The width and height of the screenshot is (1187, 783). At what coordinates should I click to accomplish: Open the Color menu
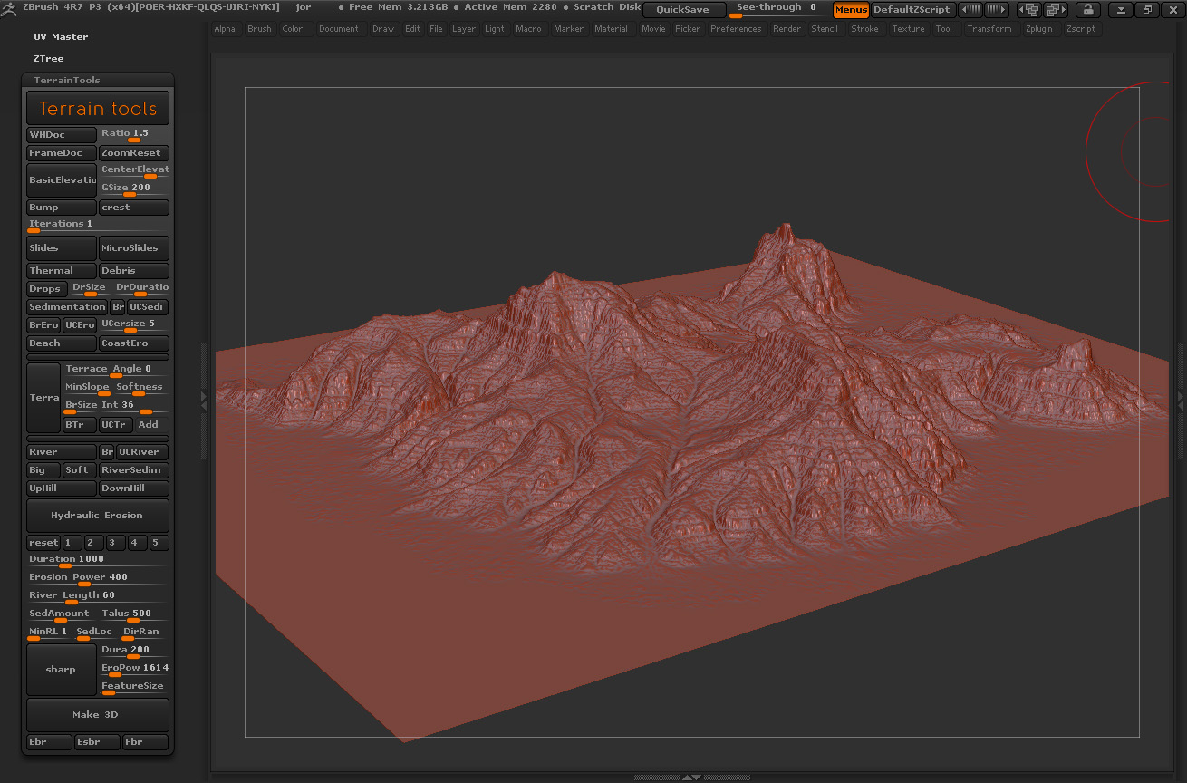tap(293, 29)
